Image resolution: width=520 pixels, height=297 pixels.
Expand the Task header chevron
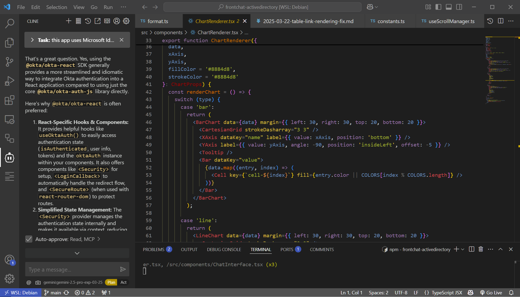click(32, 40)
